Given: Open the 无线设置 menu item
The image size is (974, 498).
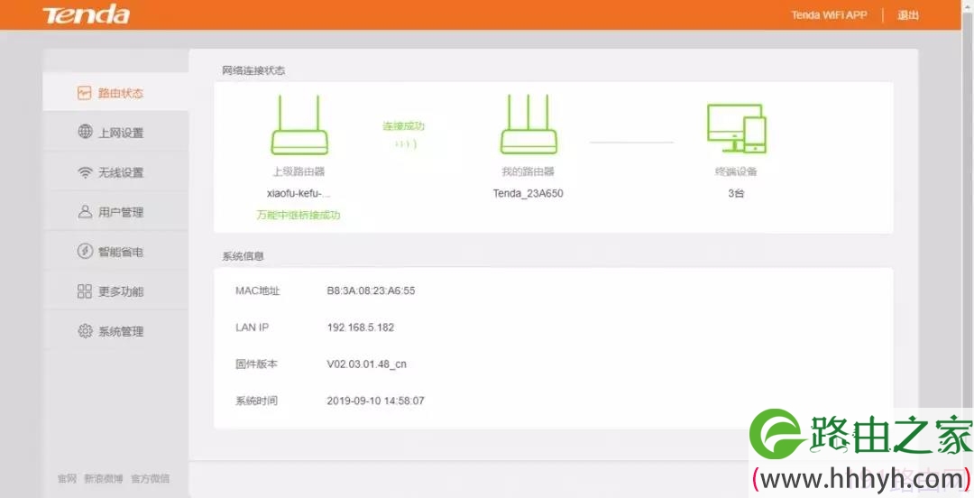Looking at the screenshot, I should (x=115, y=172).
